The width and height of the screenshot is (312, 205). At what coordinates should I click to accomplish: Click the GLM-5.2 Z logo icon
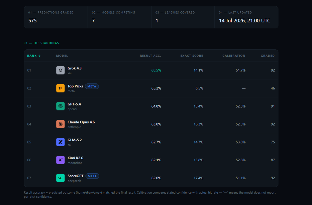[60, 142]
